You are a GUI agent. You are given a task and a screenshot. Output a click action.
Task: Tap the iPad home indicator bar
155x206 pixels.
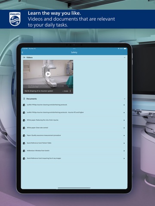[74, 188]
